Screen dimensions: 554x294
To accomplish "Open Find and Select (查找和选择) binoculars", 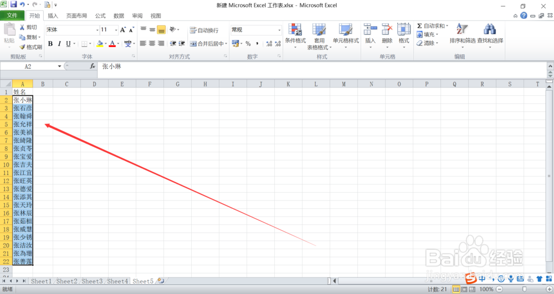I will coord(490,35).
